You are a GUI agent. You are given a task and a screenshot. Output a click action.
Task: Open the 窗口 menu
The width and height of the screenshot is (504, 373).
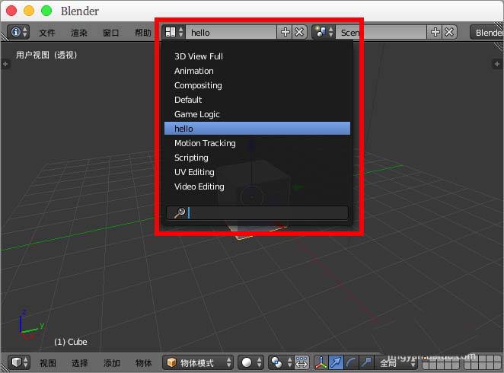pyautogui.click(x=111, y=33)
